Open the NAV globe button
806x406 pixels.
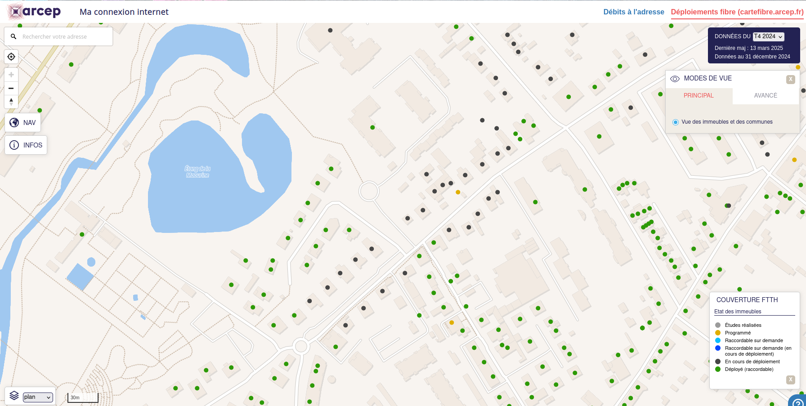(23, 123)
